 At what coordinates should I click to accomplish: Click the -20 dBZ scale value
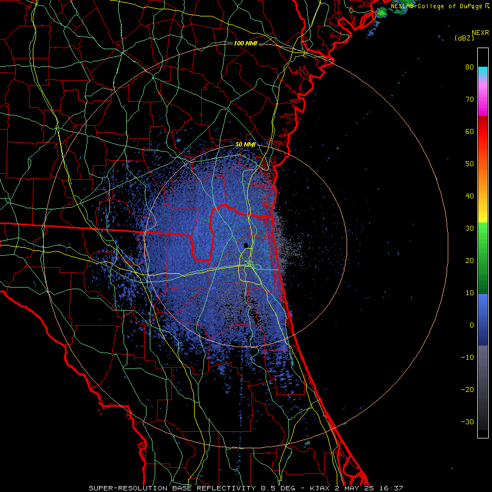coord(467,389)
